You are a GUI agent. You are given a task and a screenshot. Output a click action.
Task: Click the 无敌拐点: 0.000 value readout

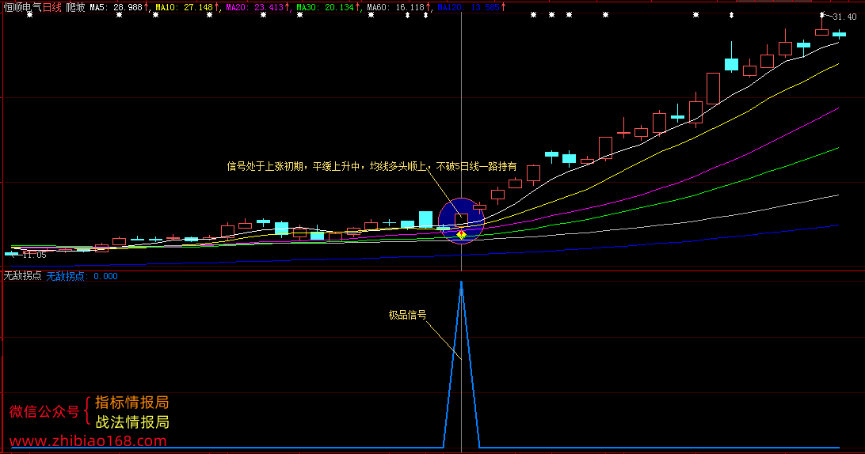(x=82, y=276)
